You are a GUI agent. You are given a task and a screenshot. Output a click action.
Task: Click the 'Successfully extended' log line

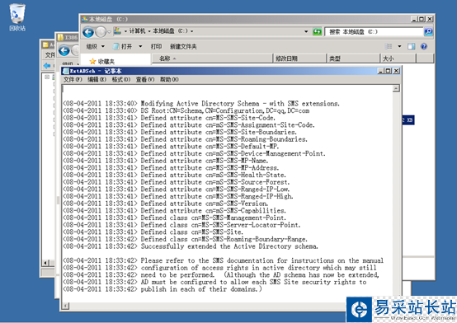190,246
